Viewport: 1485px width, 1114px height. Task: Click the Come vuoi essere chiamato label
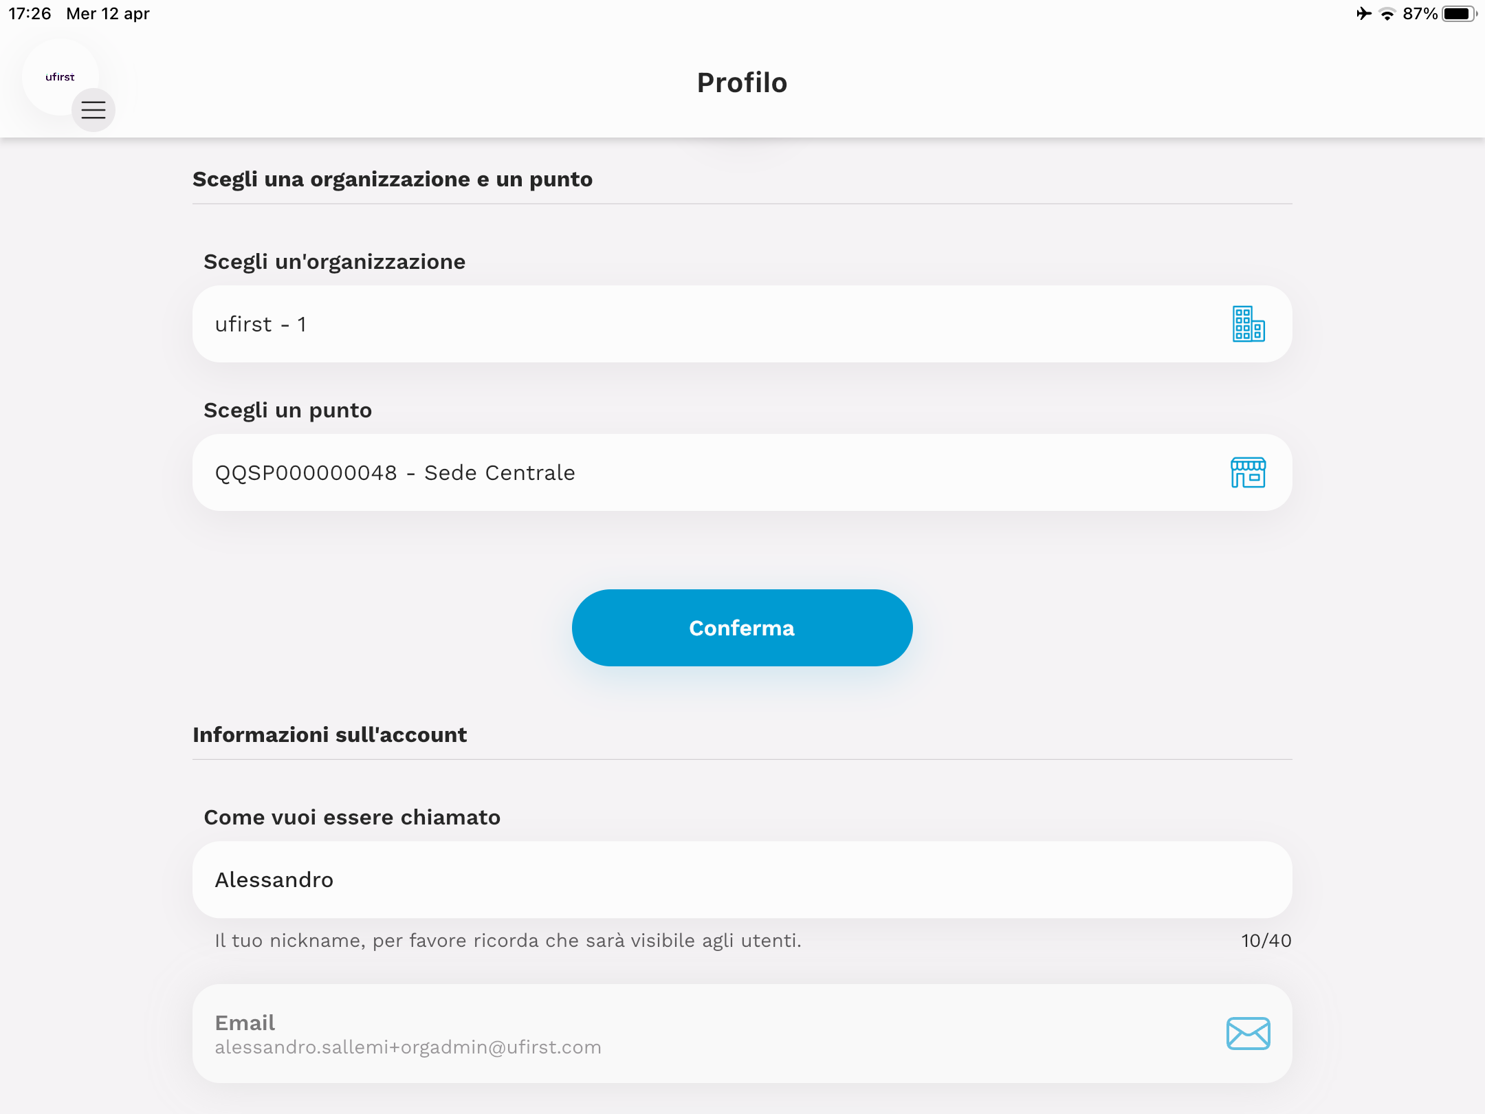(x=352, y=817)
